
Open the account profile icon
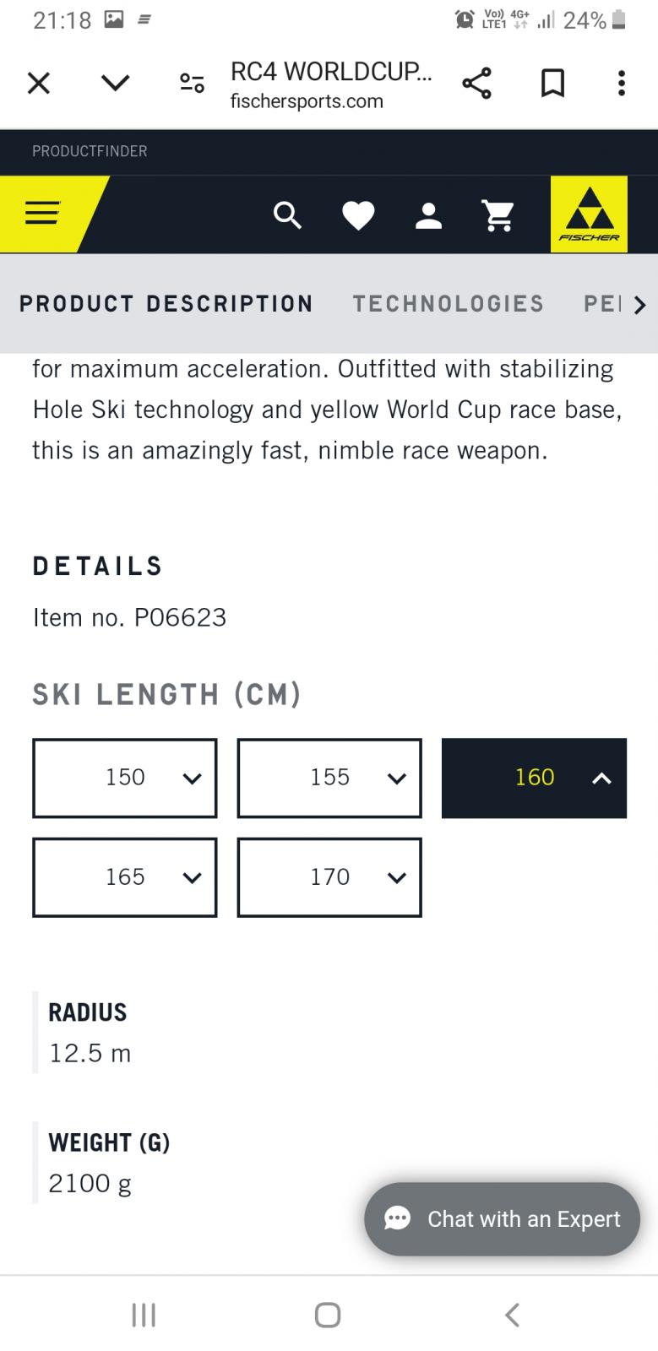[x=428, y=215]
